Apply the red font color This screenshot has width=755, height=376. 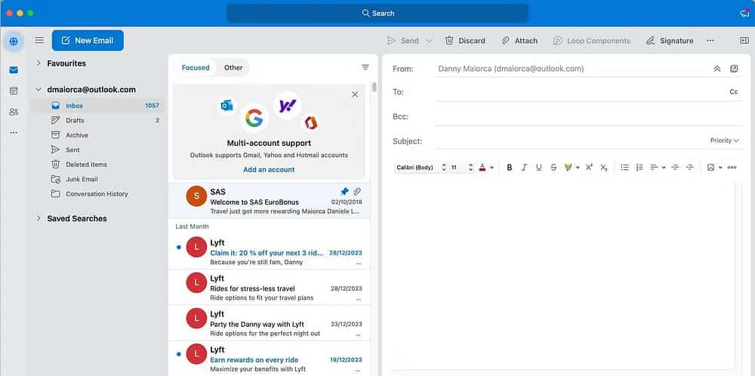click(x=483, y=168)
